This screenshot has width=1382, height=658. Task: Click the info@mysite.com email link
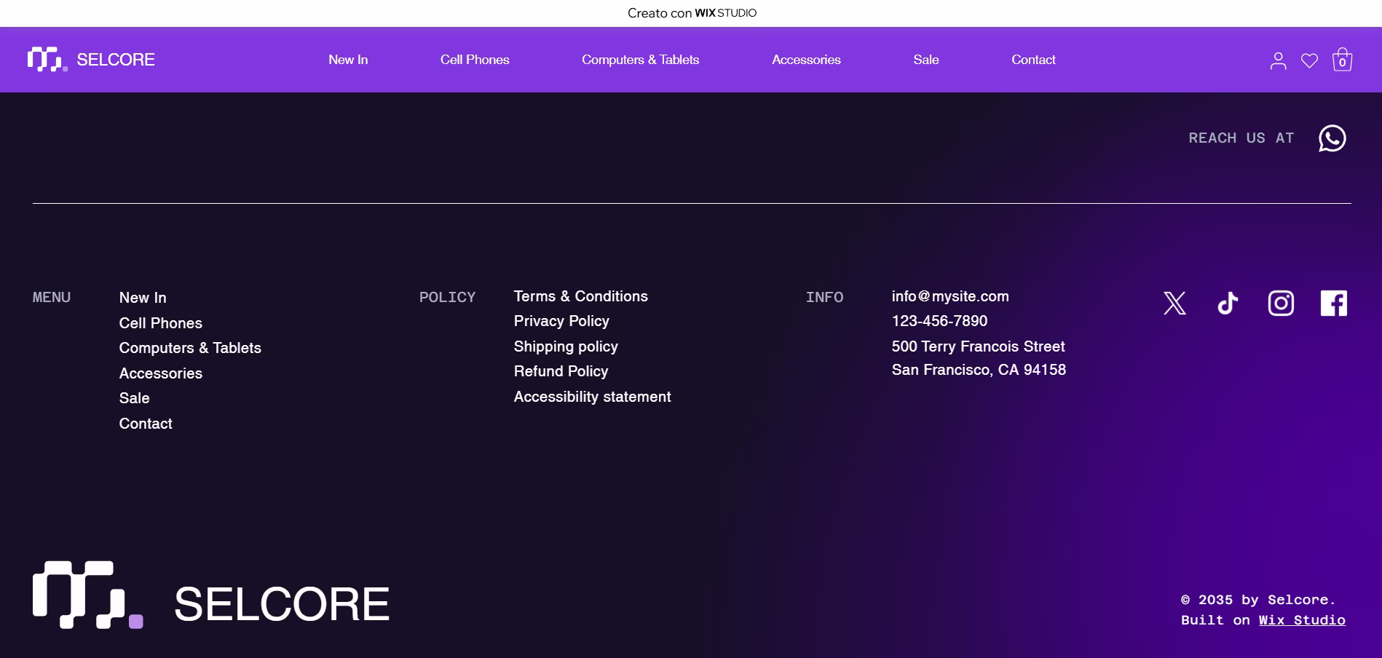(950, 296)
